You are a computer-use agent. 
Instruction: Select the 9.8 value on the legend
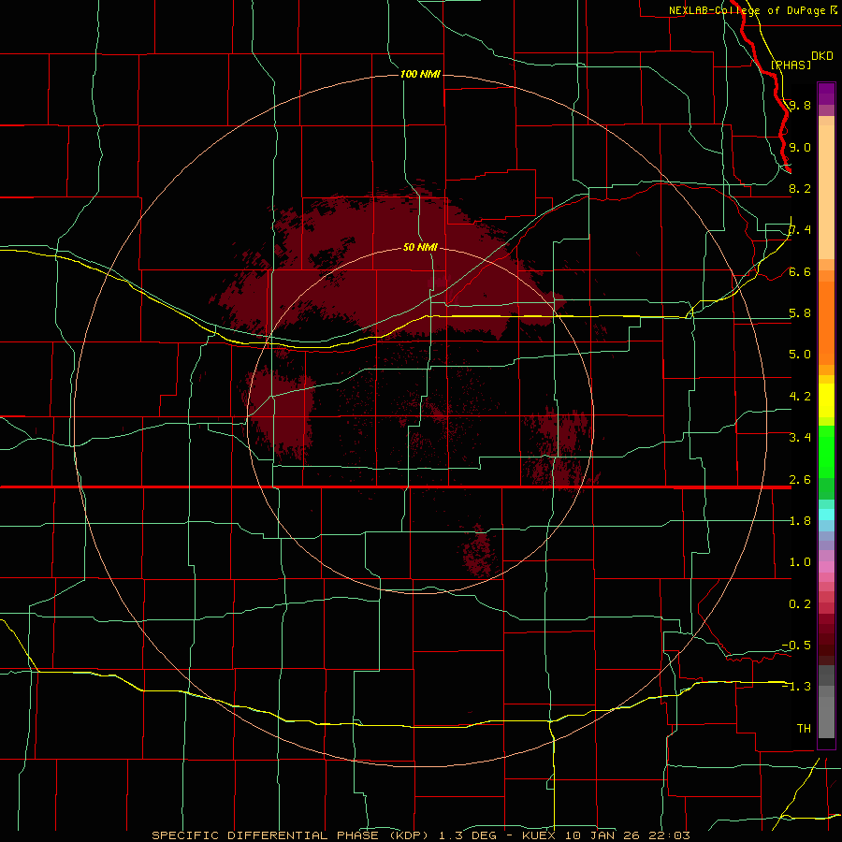[800, 105]
